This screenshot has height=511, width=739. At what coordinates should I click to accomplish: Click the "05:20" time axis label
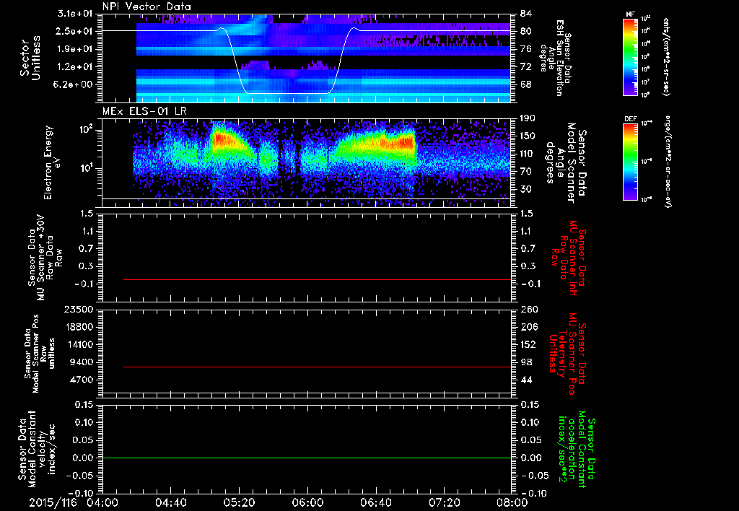pos(240,502)
